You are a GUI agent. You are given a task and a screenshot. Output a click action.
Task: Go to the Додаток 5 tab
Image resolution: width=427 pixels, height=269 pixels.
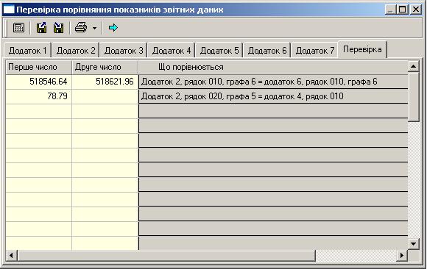click(x=219, y=51)
